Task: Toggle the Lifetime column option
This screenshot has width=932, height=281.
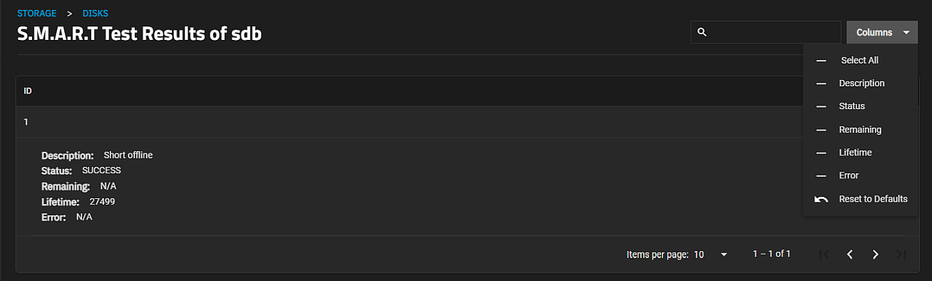Action: 860,153
